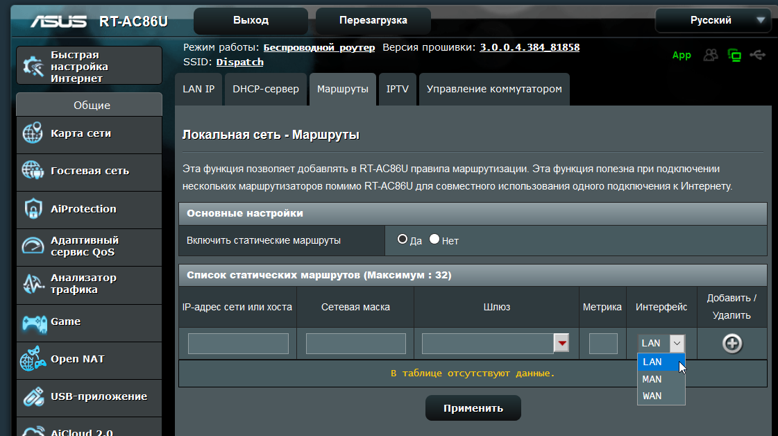778x436 pixels.
Task: Open the Open NAT menu item
Action: pyautogui.click(x=90, y=360)
